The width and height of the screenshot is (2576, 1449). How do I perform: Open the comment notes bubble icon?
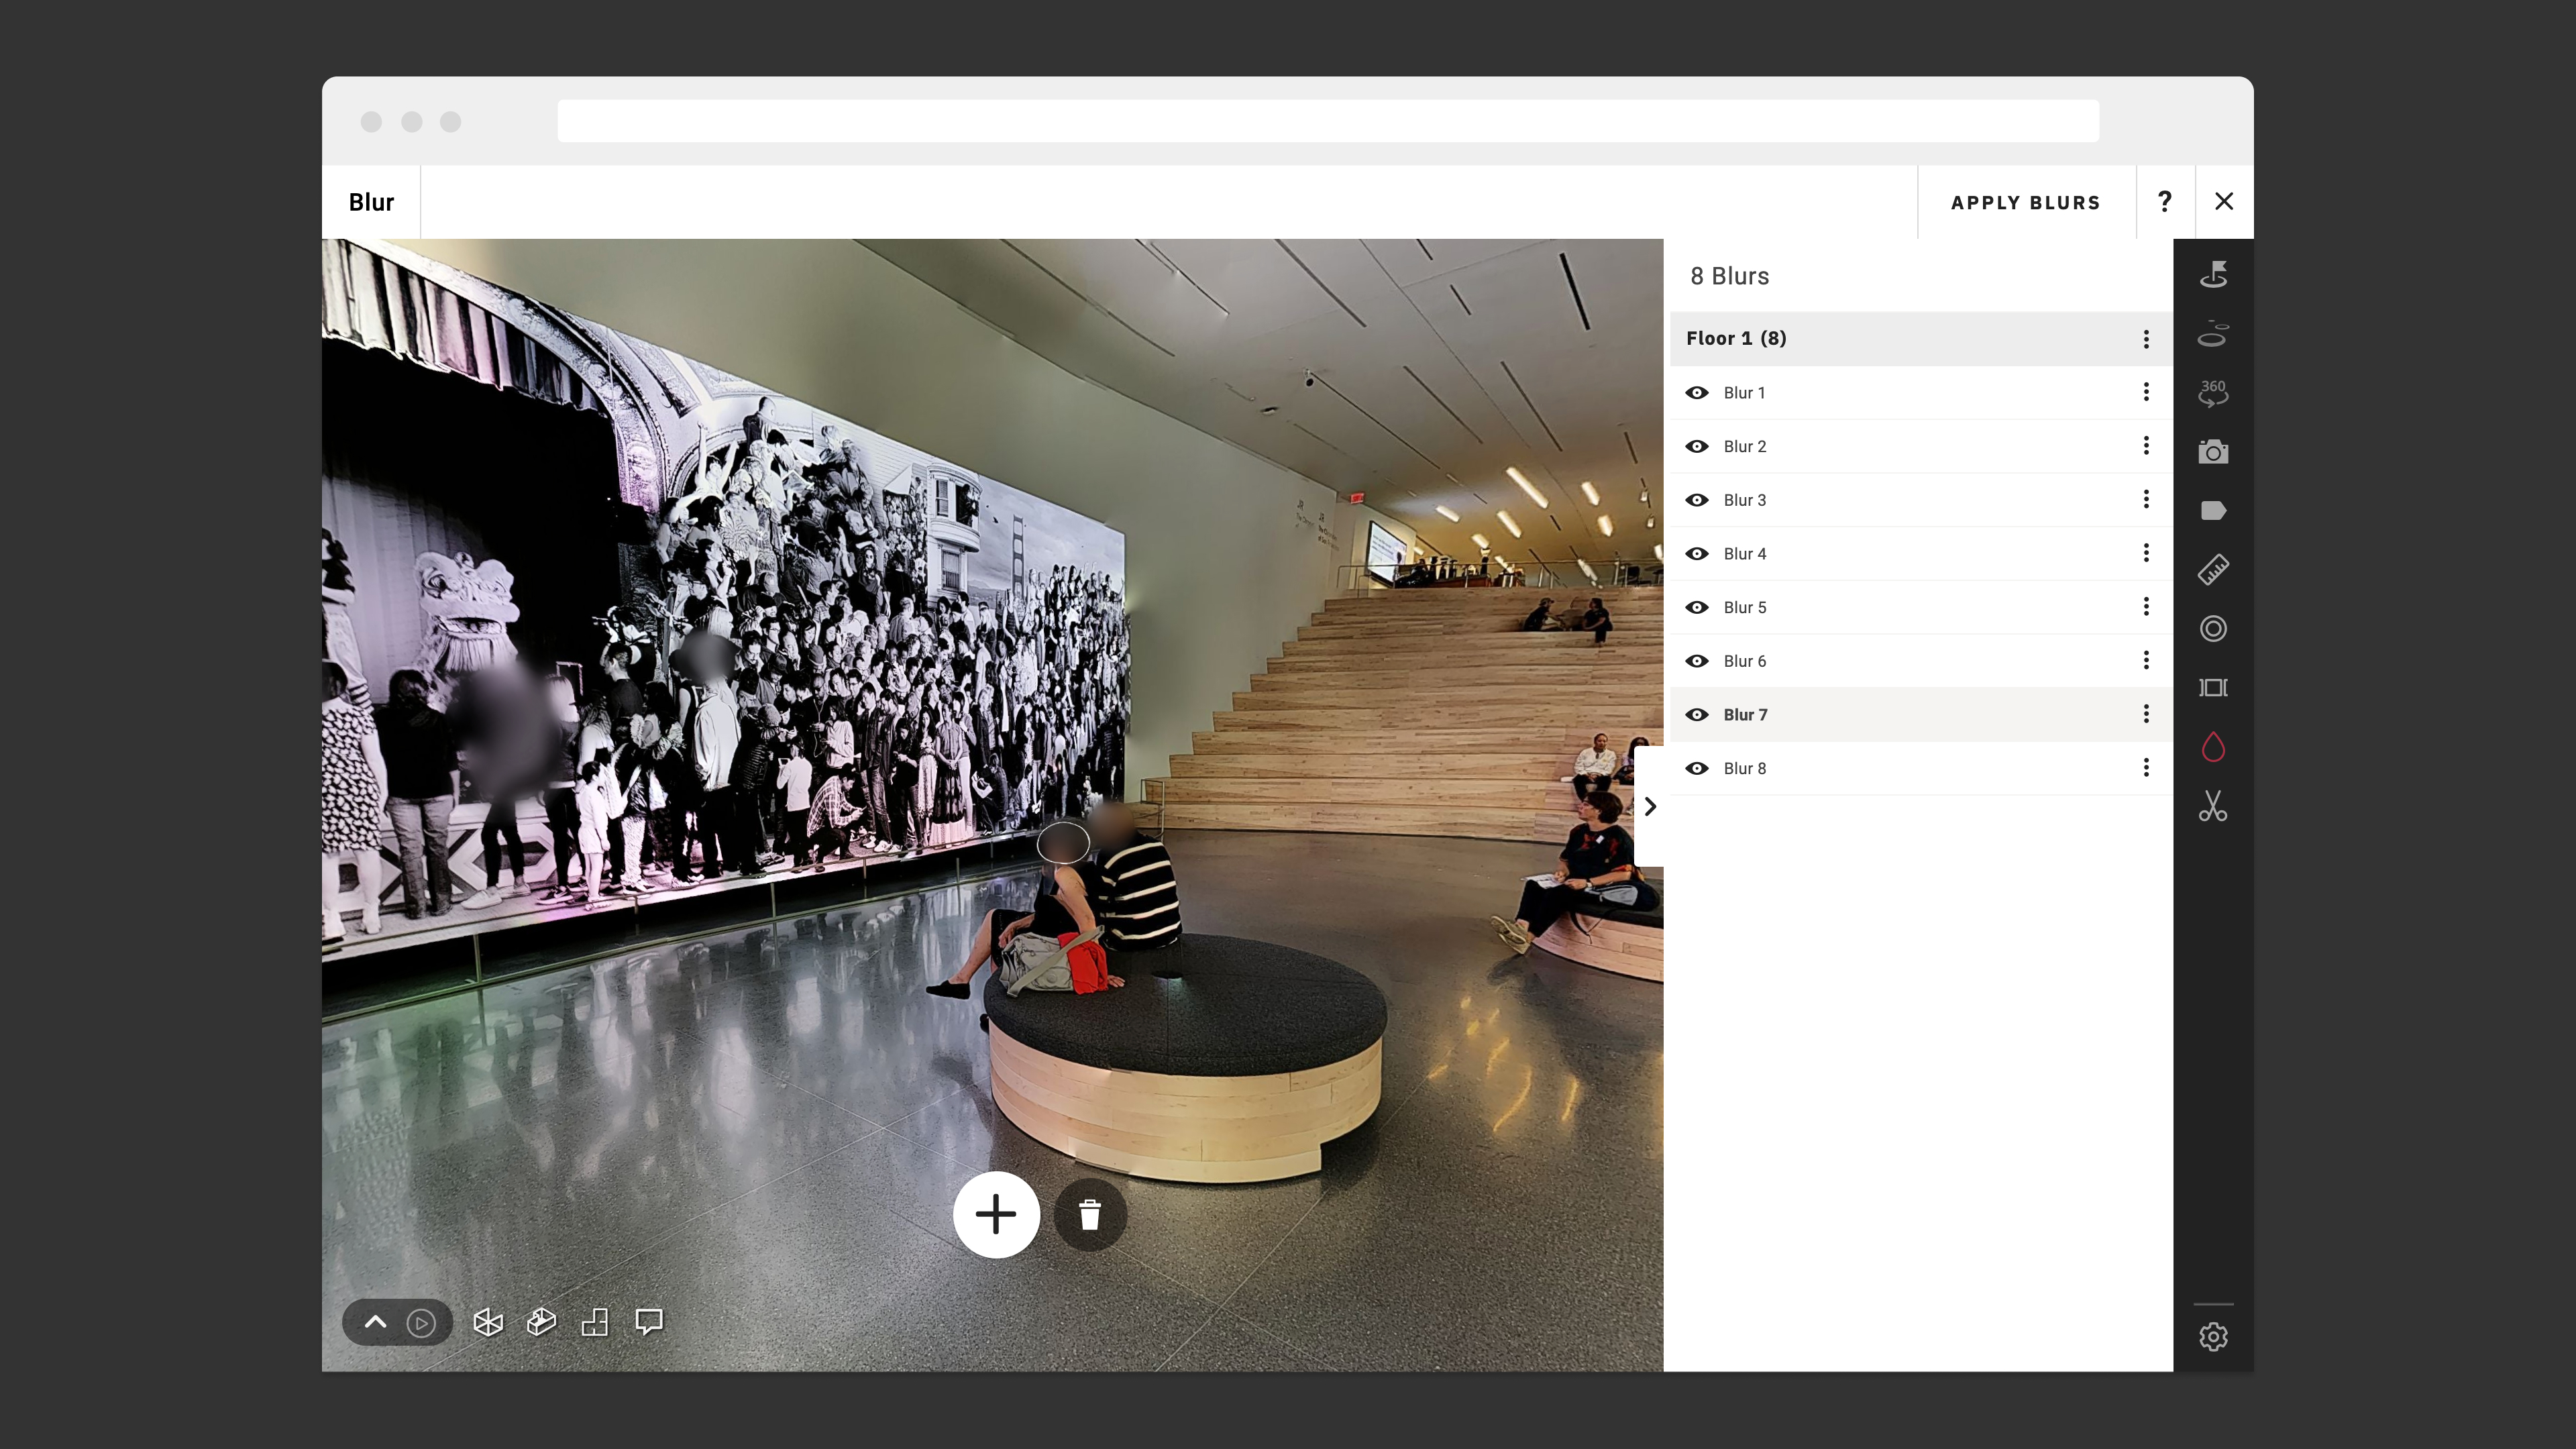tap(649, 1323)
